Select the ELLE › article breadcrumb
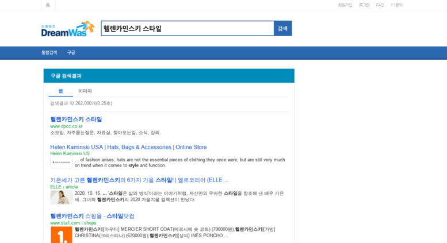This screenshot has height=243, width=447. [x=64, y=187]
